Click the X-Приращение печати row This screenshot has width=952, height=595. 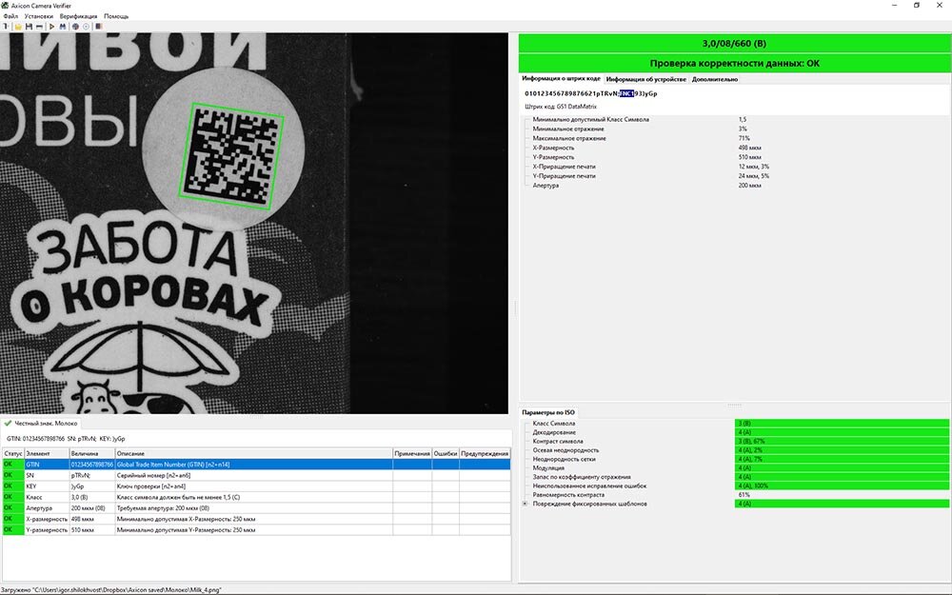735,167
